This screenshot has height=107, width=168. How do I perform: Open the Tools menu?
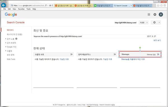[x=29, y=9]
